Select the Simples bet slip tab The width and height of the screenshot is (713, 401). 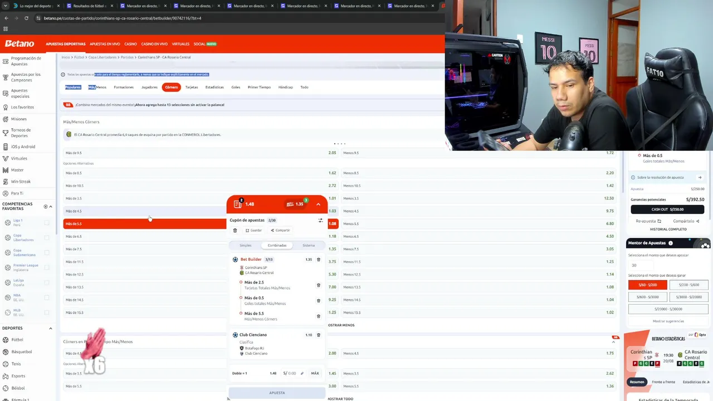(x=246, y=246)
